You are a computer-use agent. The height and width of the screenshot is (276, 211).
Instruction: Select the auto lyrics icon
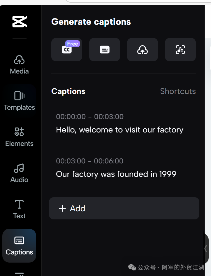tap(180, 50)
